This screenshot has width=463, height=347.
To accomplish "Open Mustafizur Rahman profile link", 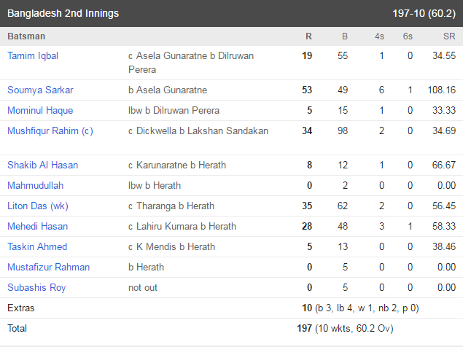I will [48, 267].
